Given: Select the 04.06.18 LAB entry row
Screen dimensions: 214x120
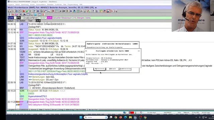Looking at the screenshot, I should [x=47, y=24].
